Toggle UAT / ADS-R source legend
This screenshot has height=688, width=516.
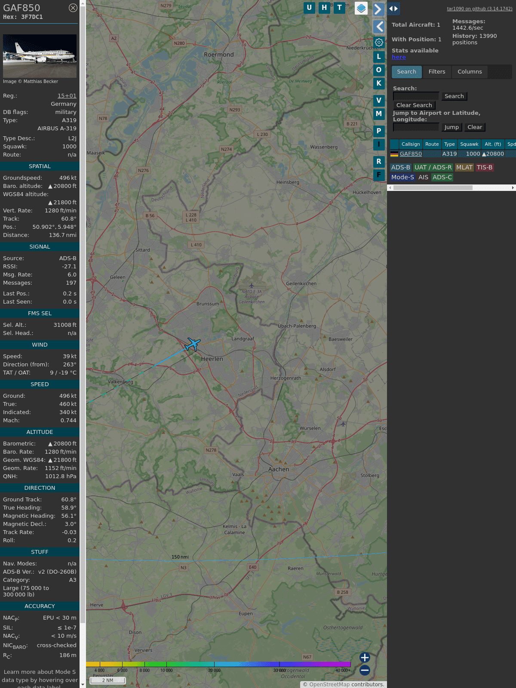pos(433,168)
